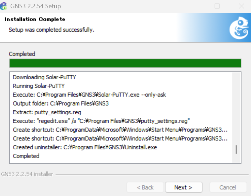Click the Next button

pos(183,187)
